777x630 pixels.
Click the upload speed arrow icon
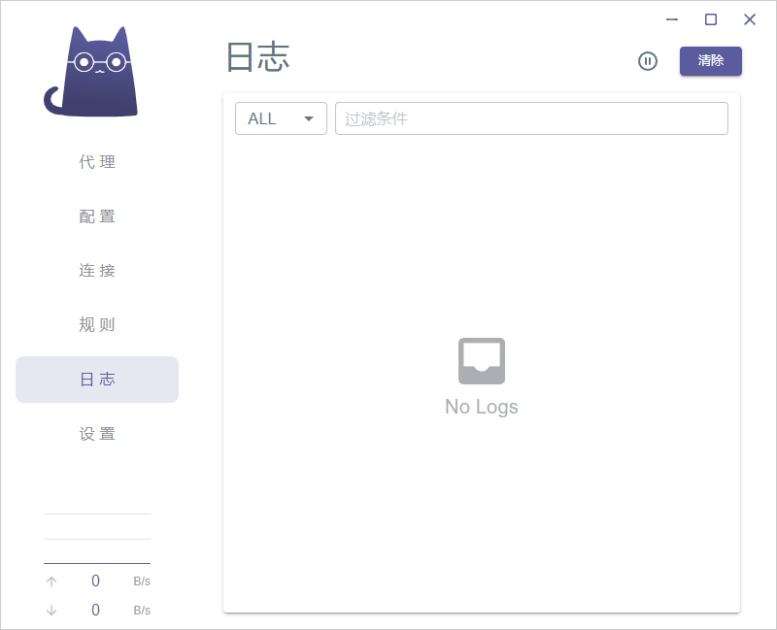click(x=51, y=580)
